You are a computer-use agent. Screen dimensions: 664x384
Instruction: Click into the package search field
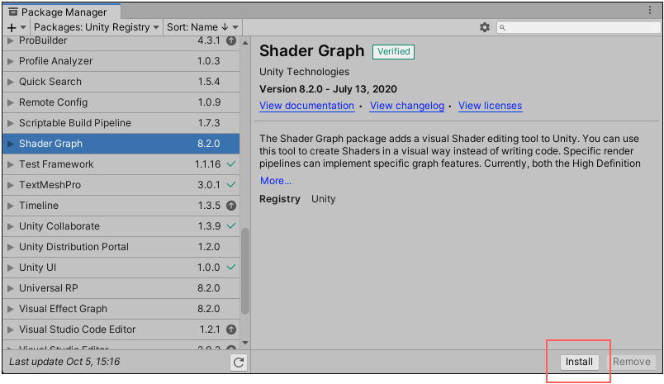(x=578, y=27)
